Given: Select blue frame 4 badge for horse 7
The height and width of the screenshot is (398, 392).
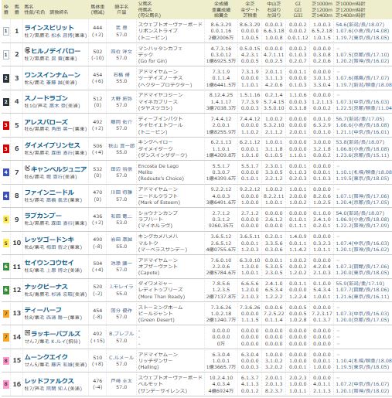Looking at the screenshot, I should (6, 172).
